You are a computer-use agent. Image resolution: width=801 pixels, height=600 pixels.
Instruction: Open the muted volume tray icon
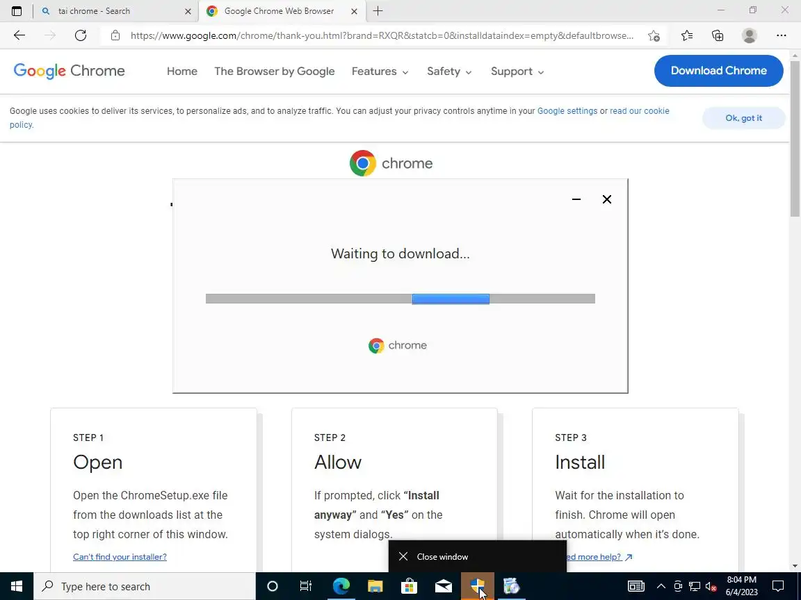[711, 586]
